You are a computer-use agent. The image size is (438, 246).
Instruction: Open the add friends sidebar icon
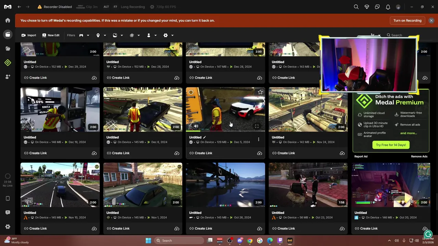pos(8,77)
